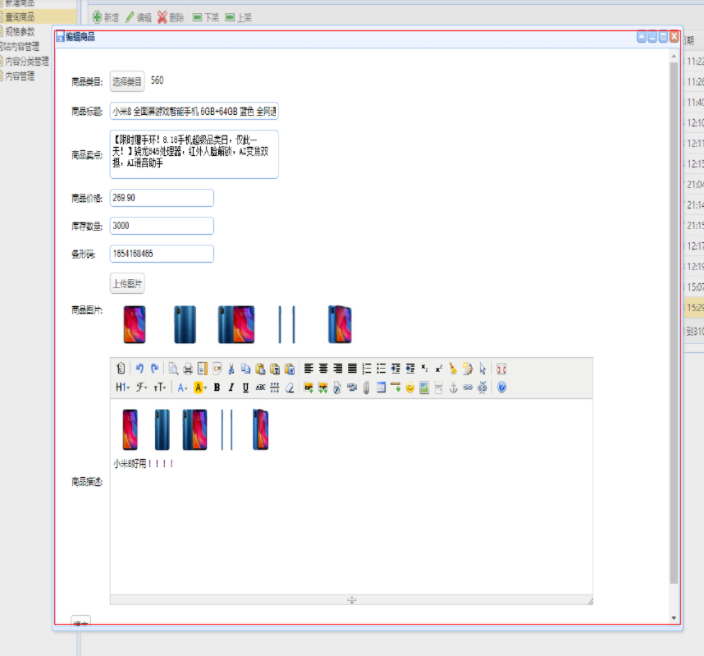704x656 pixels.
Task: Open the highlight color dropdown
Action: coord(200,388)
